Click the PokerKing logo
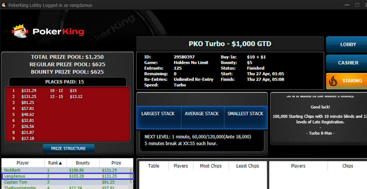 pyautogui.click(x=48, y=31)
